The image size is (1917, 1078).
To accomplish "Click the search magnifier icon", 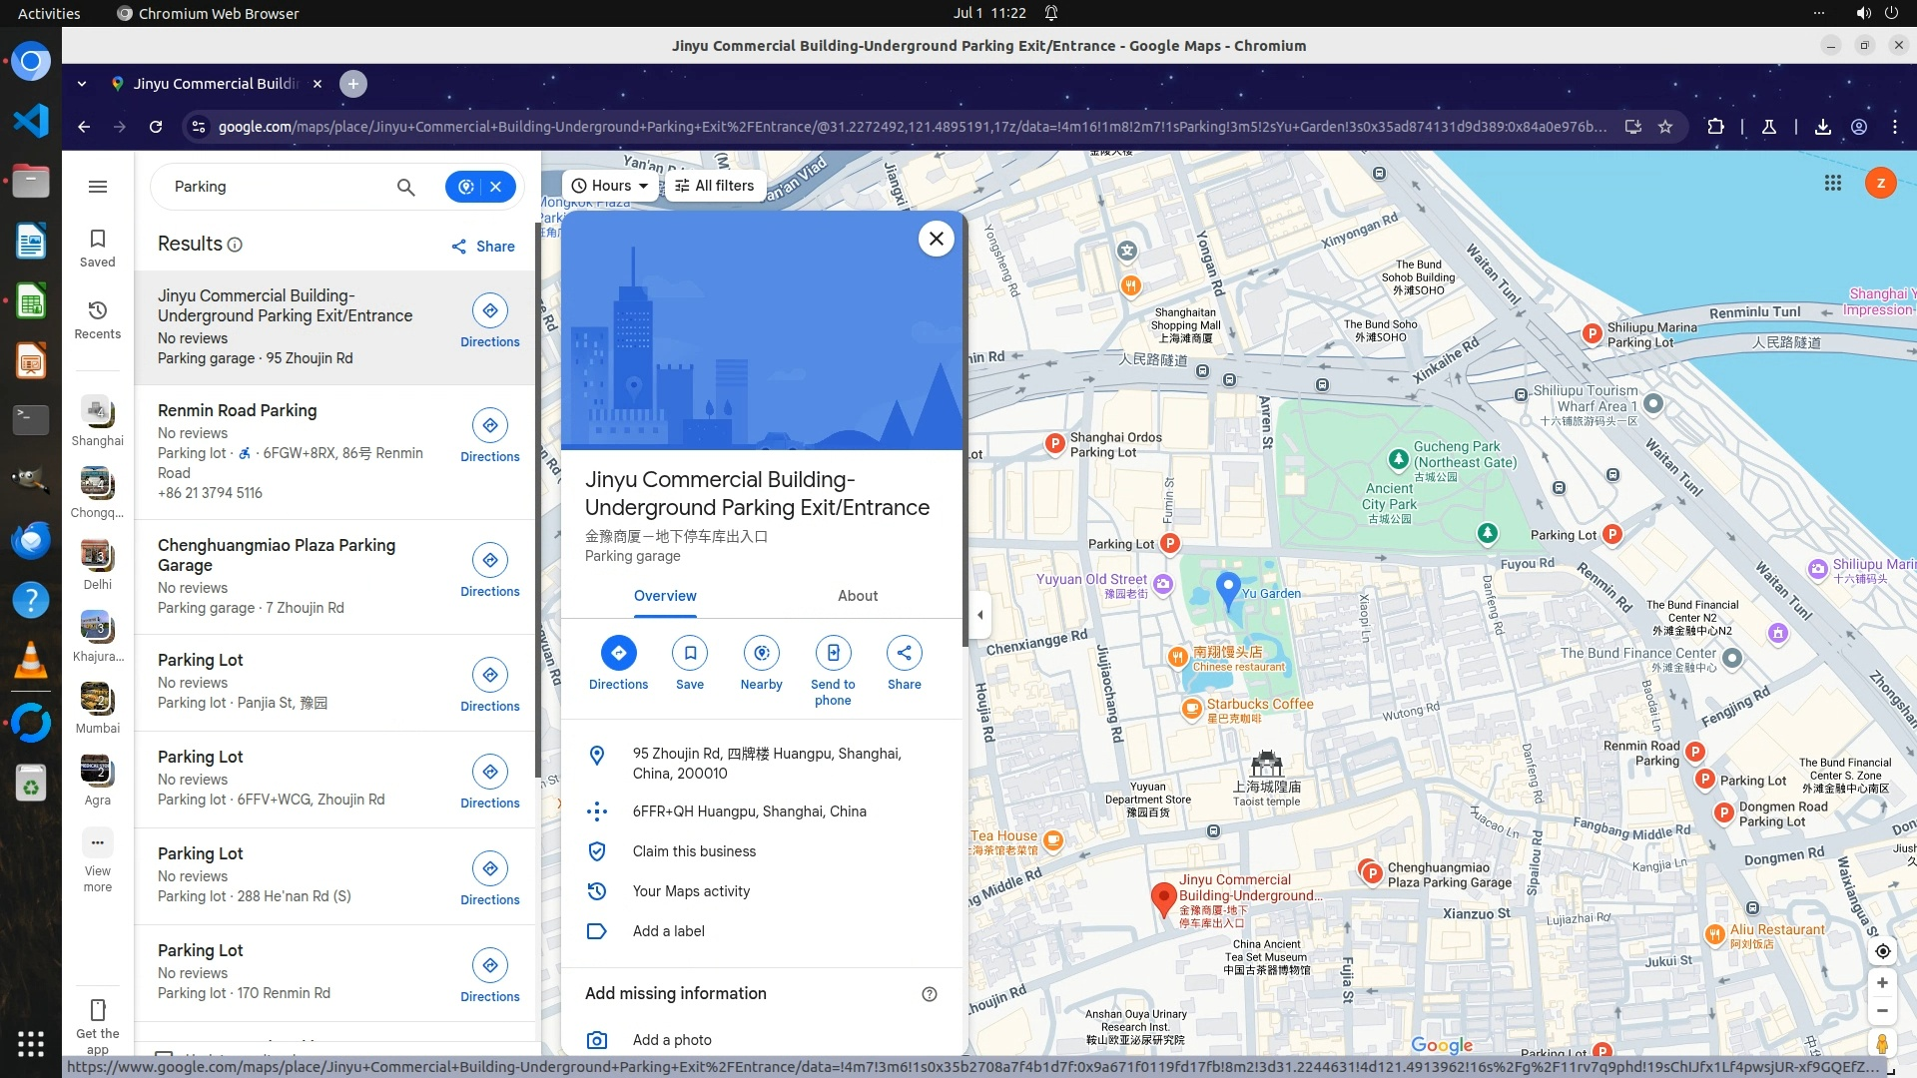I will [x=405, y=187].
